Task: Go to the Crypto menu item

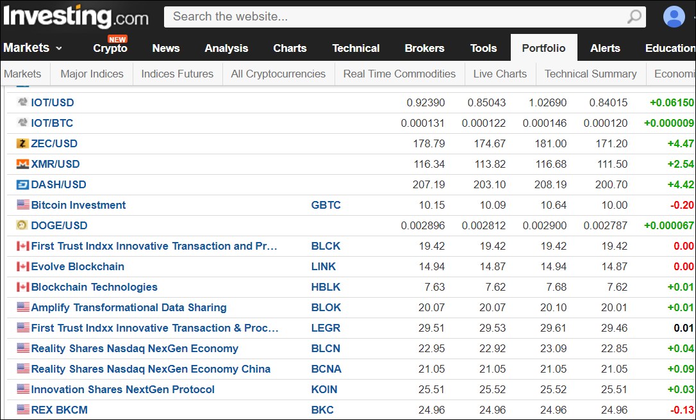Action: tap(110, 48)
